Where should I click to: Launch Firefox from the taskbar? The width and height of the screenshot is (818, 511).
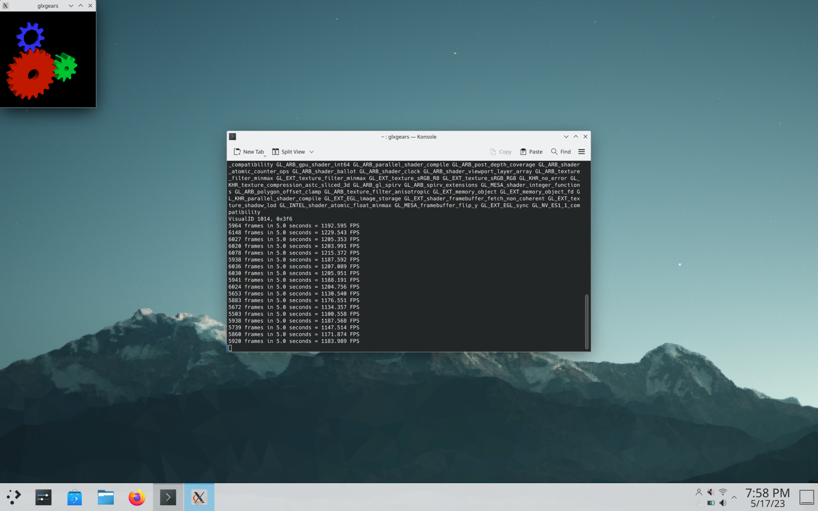(137, 497)
